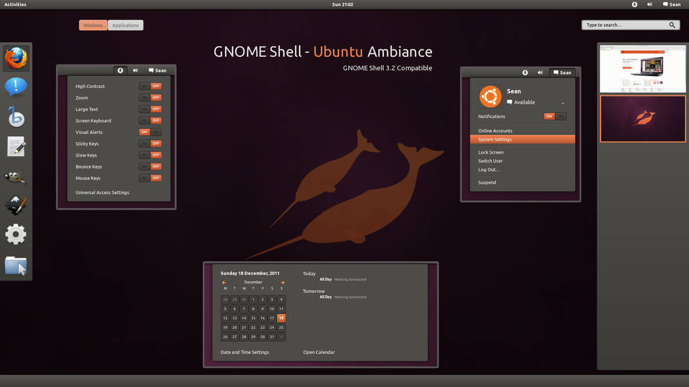
Task: Open Sean menu in right preview panel
Action: [562, 72]
